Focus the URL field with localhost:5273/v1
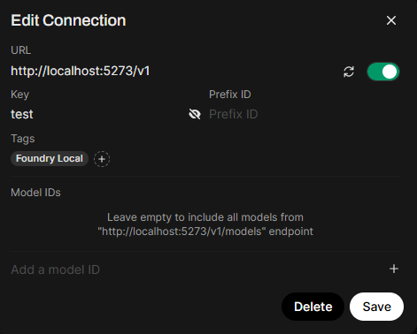This screenshot has height=334, width=417. 174,71
